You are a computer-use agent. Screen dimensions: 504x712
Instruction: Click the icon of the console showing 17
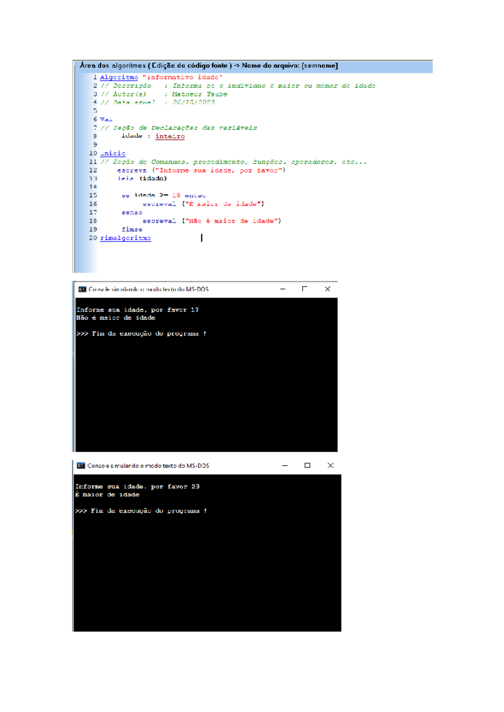coord(82,289)
